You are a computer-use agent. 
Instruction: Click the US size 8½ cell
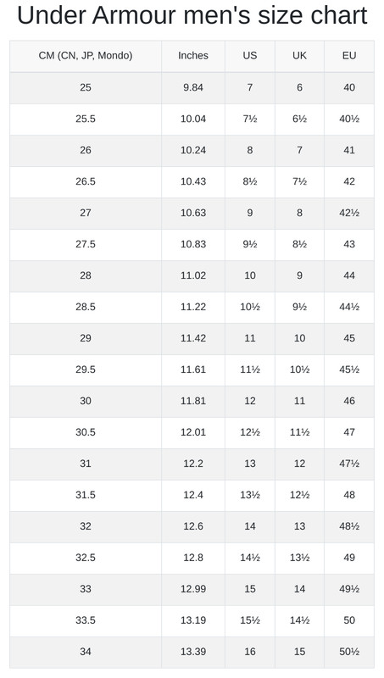[x=250, y=181]
